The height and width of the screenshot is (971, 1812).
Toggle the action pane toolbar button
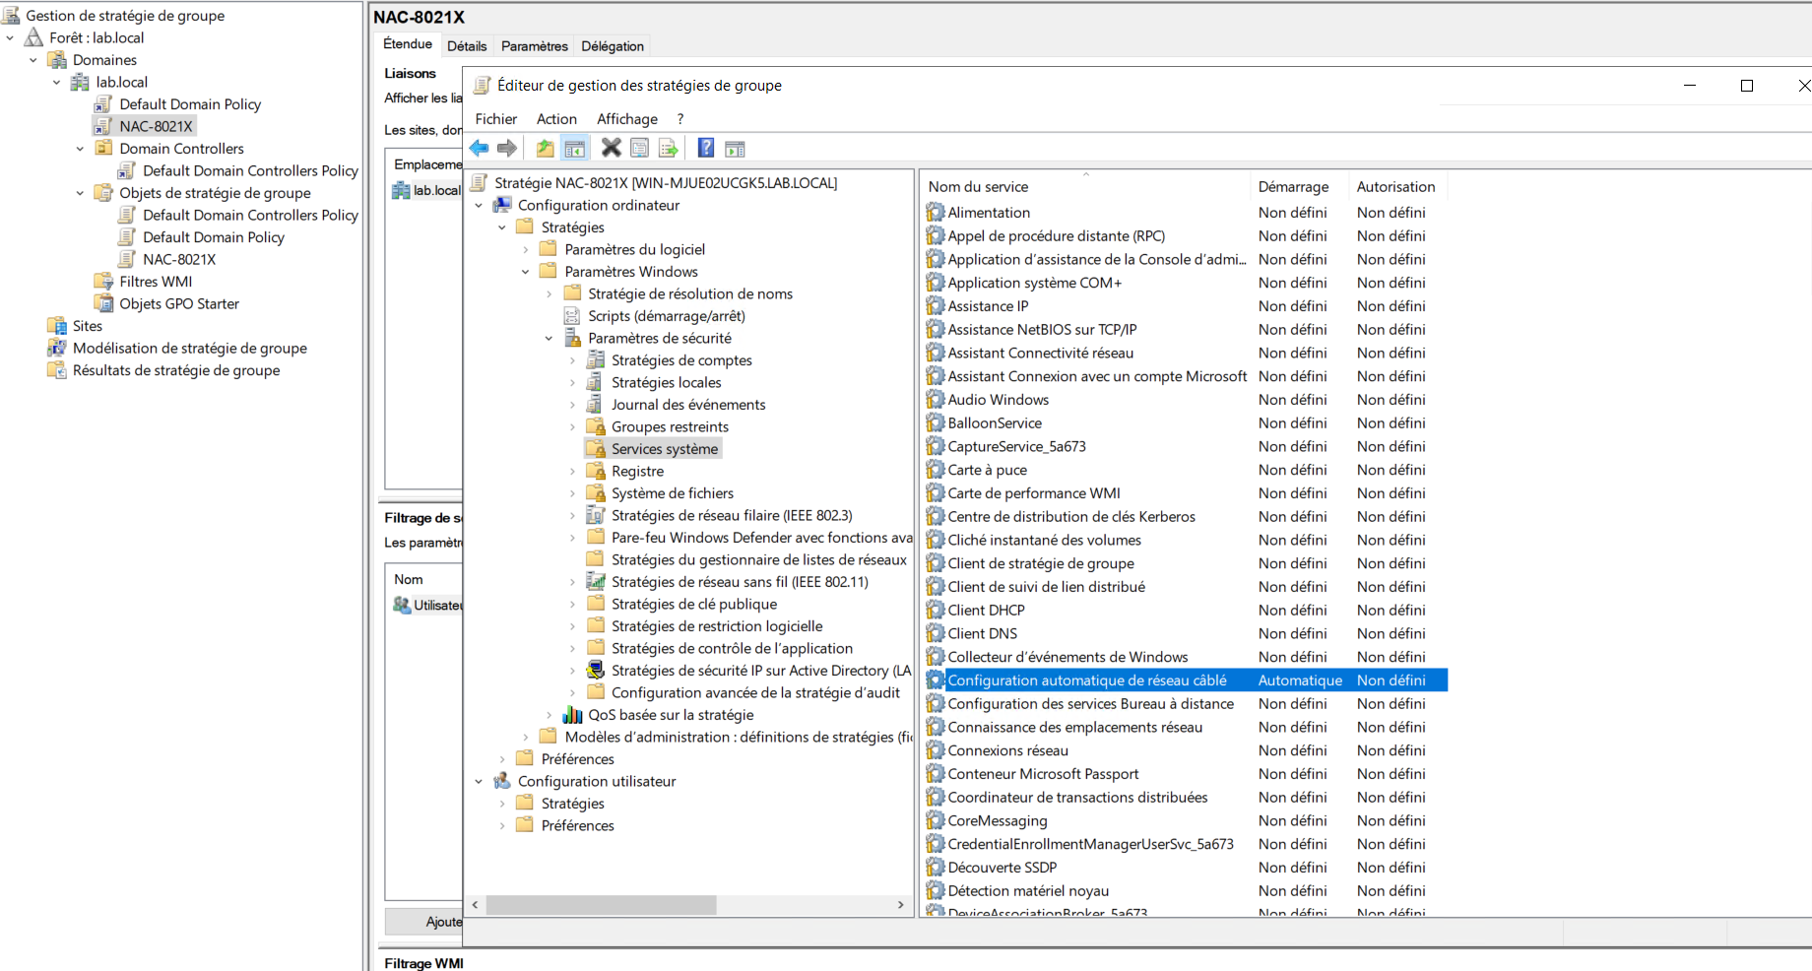pos(735,149)
